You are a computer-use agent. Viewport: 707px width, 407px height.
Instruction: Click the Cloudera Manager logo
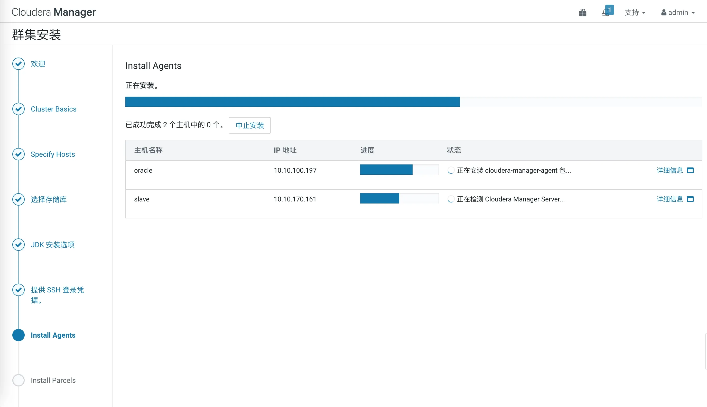pos(54,12)
